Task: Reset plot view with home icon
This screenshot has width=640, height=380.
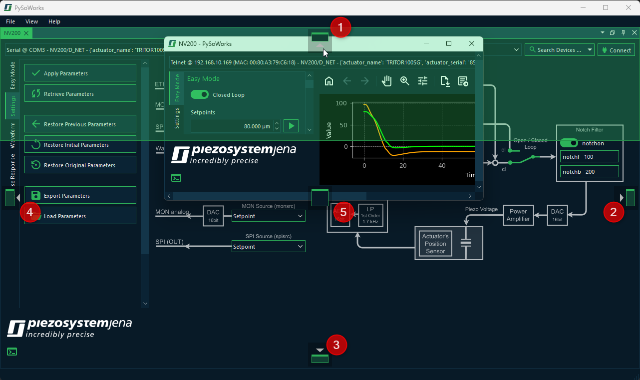Action: [328, 81]
